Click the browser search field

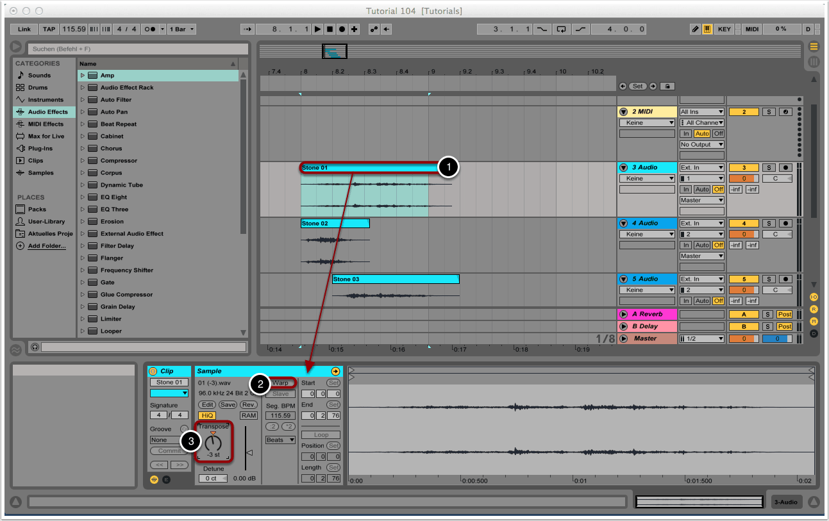pos(138,49)
